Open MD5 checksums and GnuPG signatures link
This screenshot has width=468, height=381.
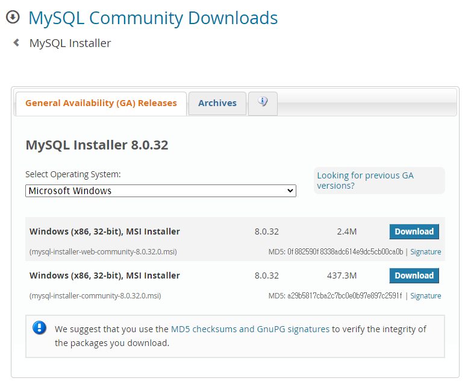250,329
